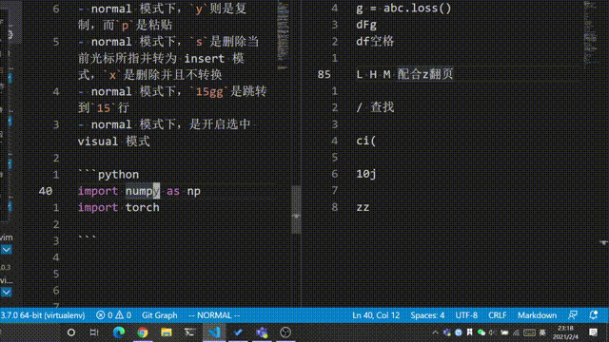Click the 'ci(' line
609x342 pixels.
(365, 141)
